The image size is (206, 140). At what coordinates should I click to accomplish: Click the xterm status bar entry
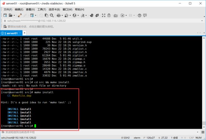137,138
